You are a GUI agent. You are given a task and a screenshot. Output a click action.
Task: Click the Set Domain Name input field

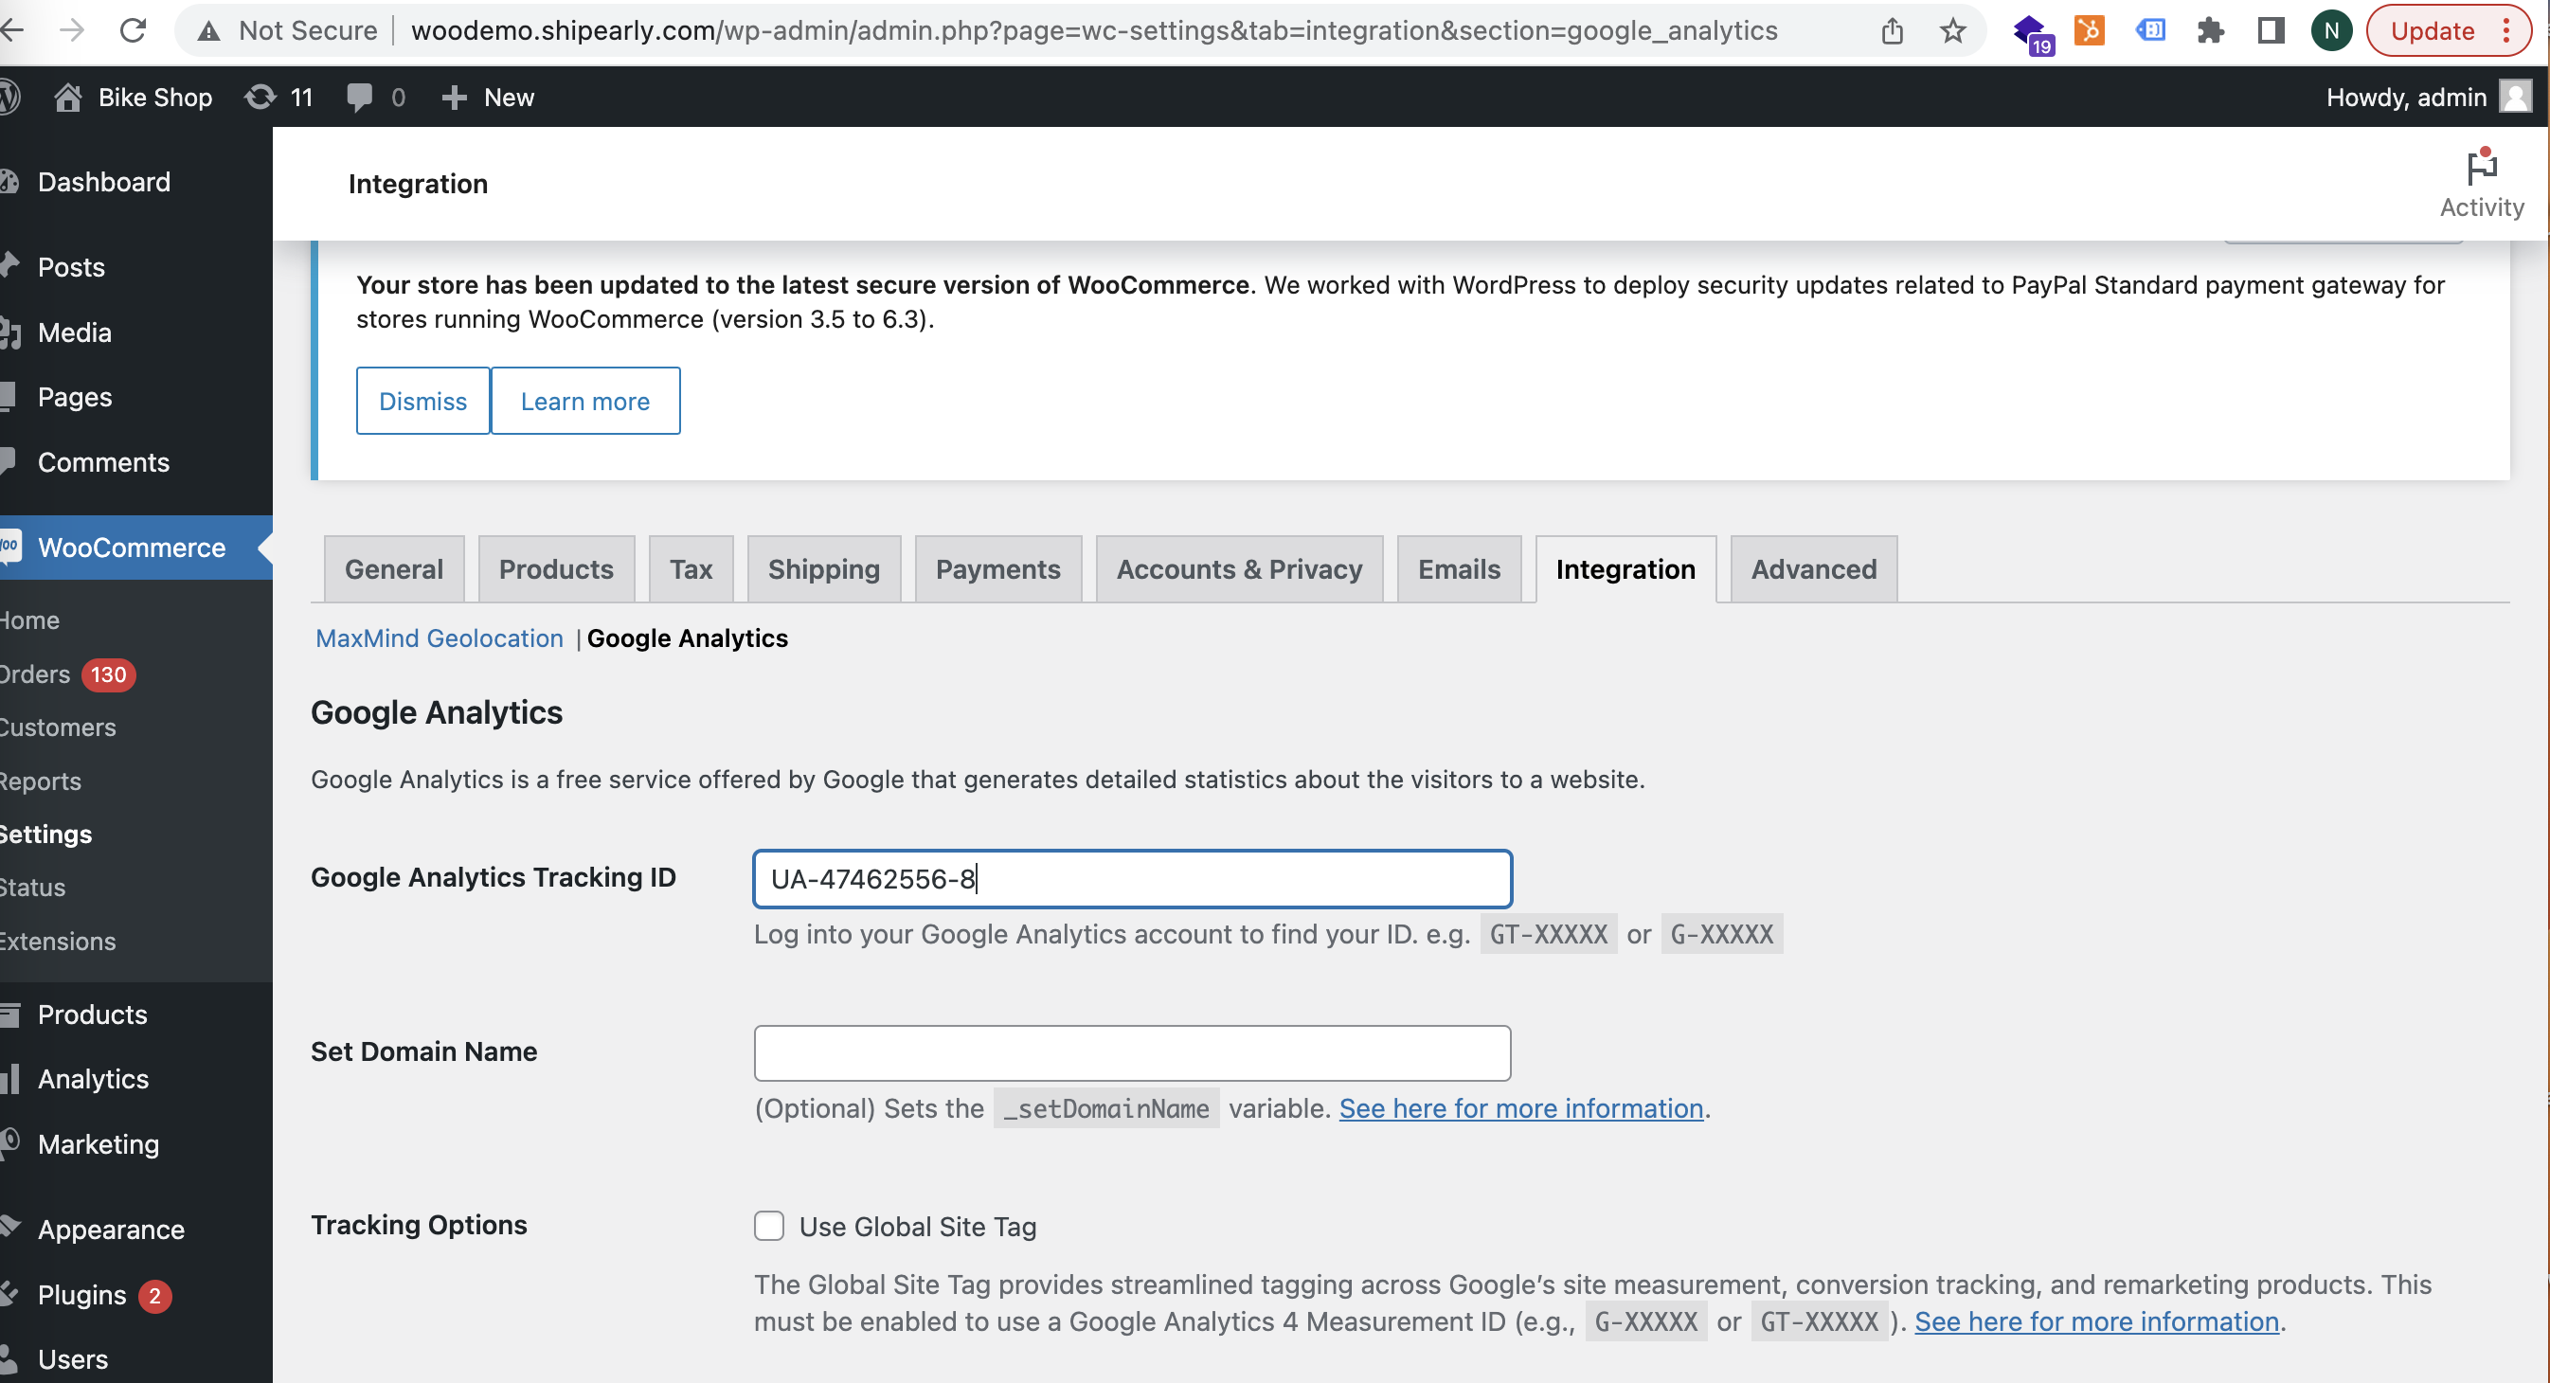coord(1132,1051)
